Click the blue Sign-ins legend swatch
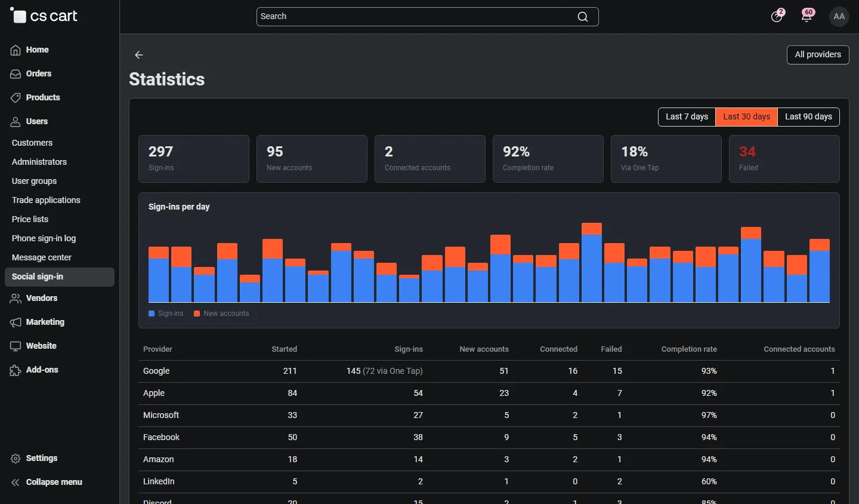Screen dimensions: 859x504 (152, 314)
